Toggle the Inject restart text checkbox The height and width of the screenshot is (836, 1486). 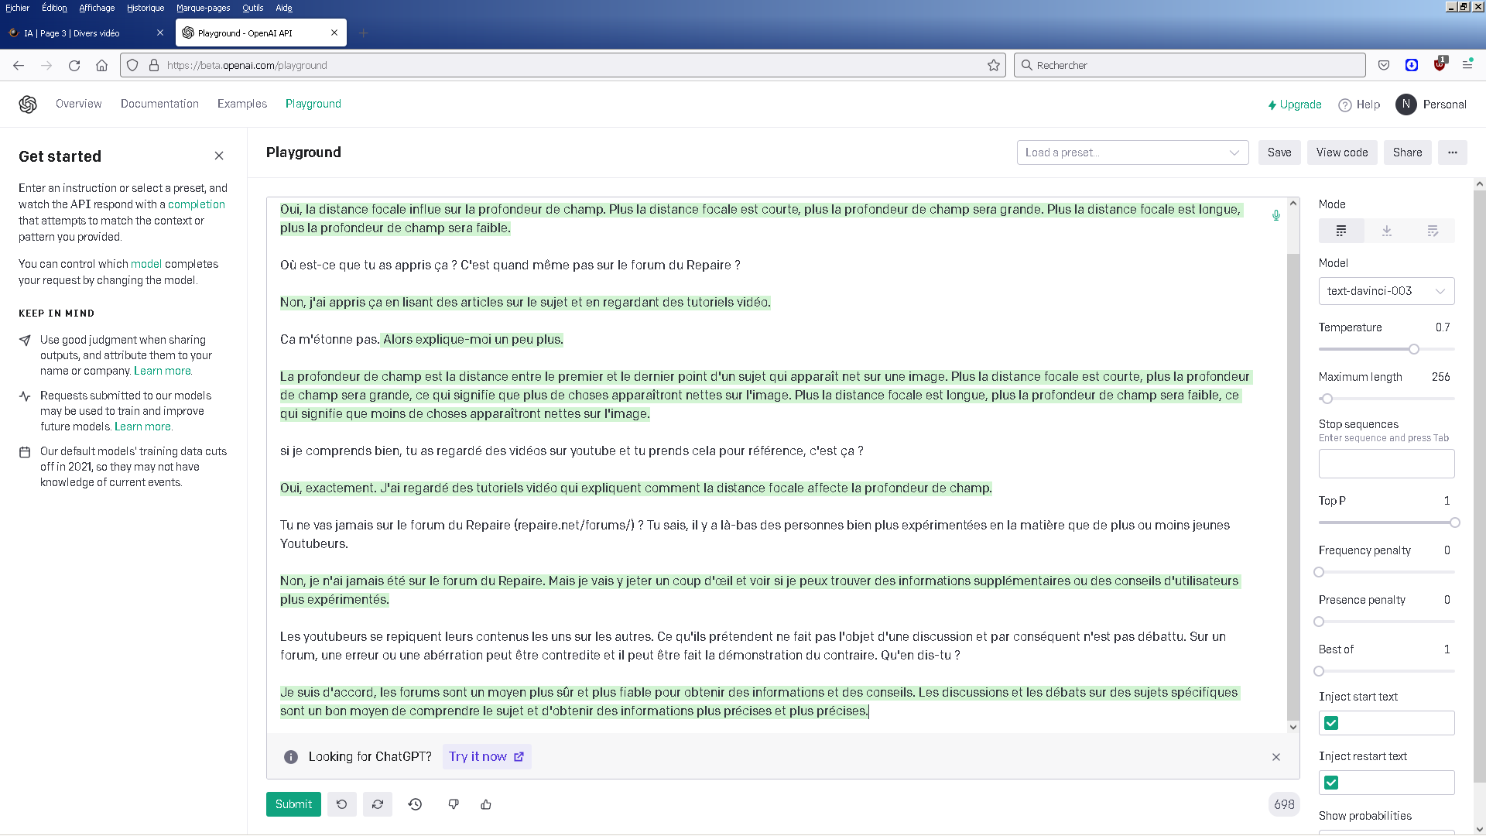1331,783
